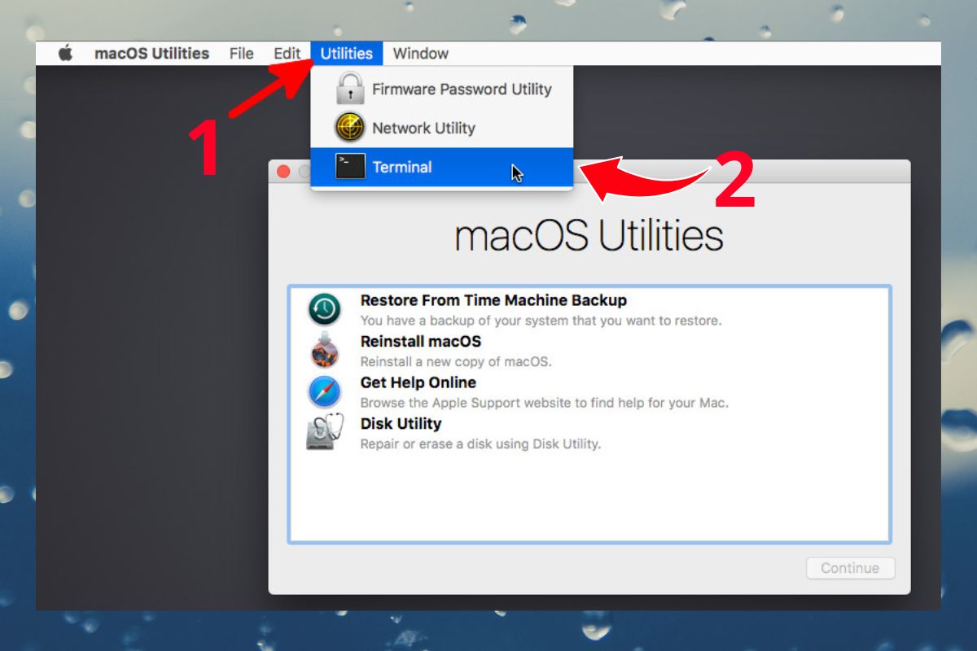This screenshot has width=977, height=651.
Task: Click 'You have a backup of your system' description
Action: tap(541, 321)
